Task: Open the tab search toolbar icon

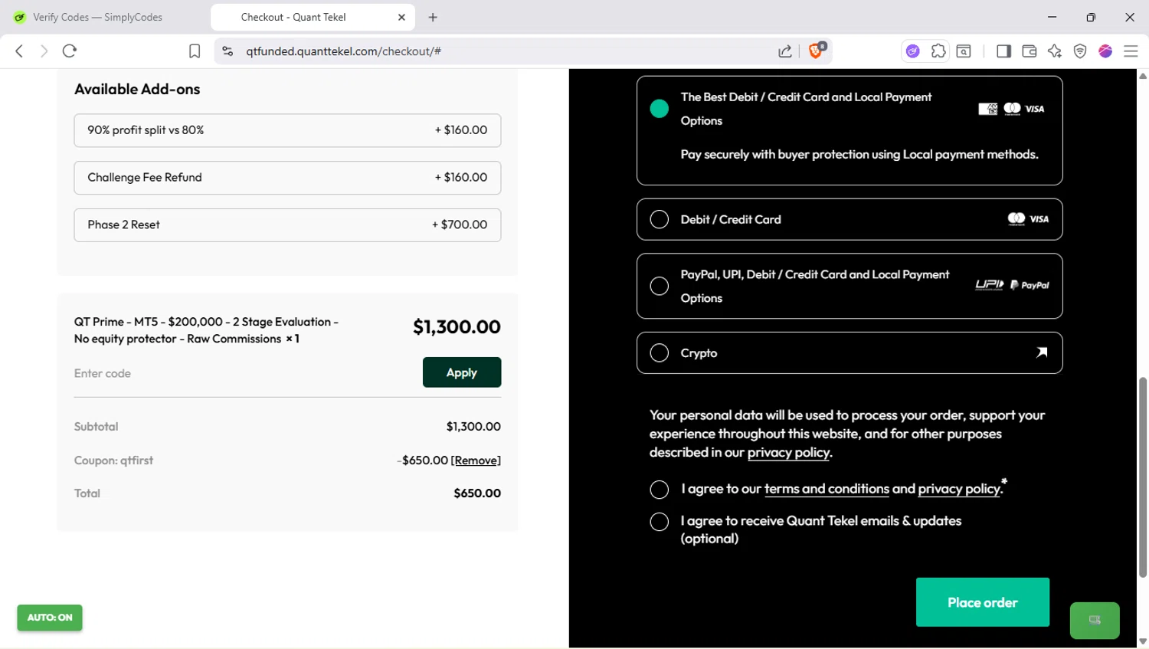Action: (x=964, y=51)
